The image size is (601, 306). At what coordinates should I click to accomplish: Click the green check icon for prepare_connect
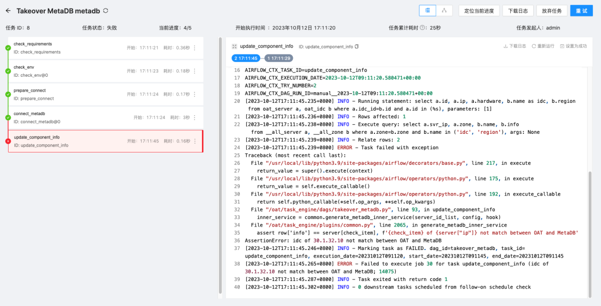click(8, 94)
